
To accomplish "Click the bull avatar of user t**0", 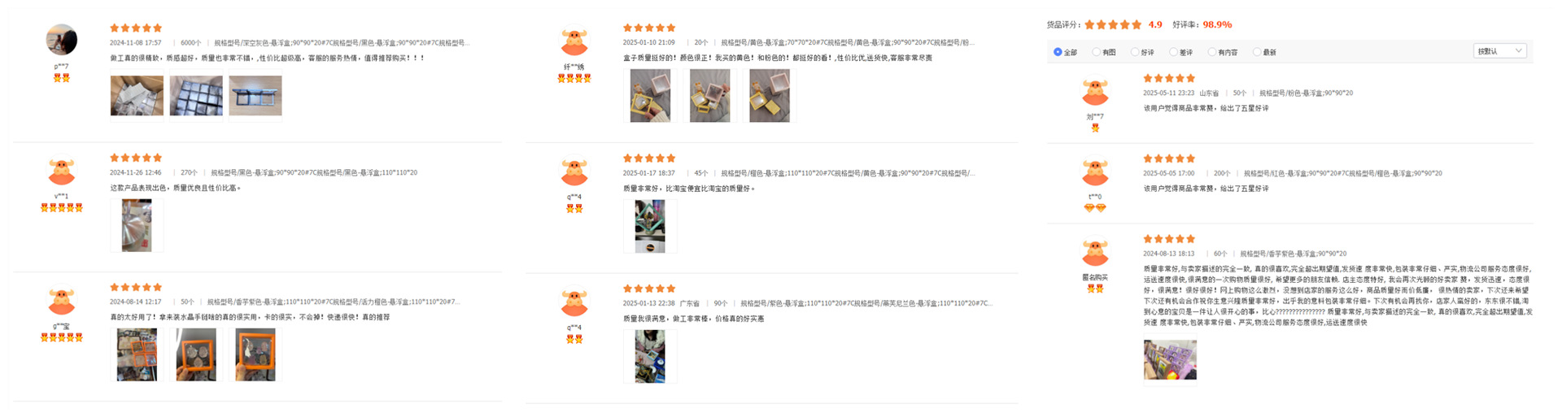I will click(x=1095, y=172).
